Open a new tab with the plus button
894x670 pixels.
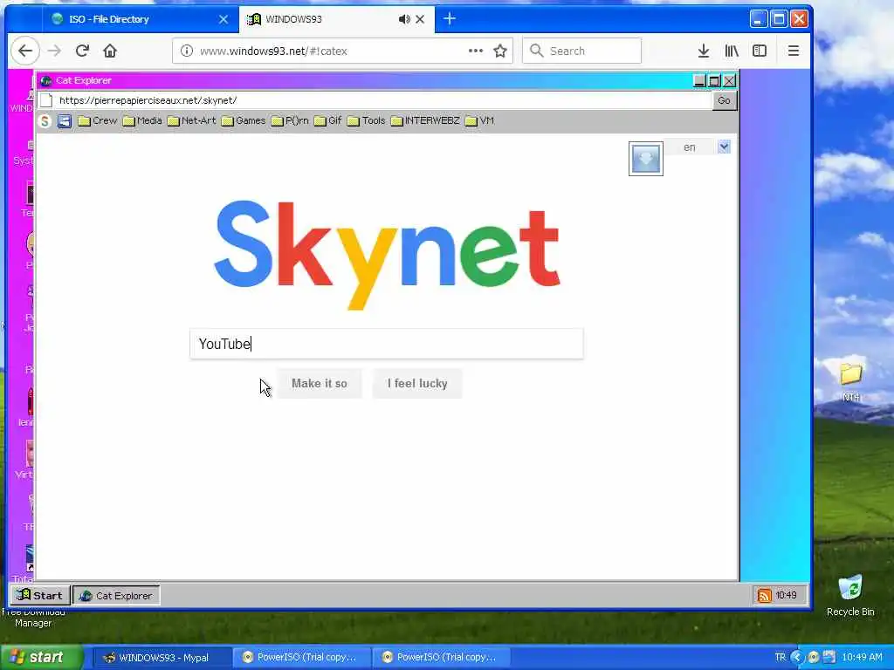[450, 19]
